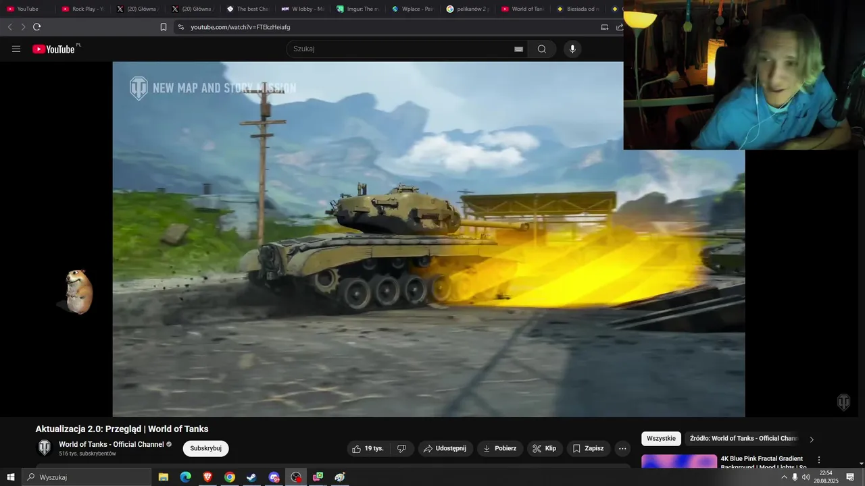
Task: Open the on-screen keyboard in search box
Action: (518, 49)
